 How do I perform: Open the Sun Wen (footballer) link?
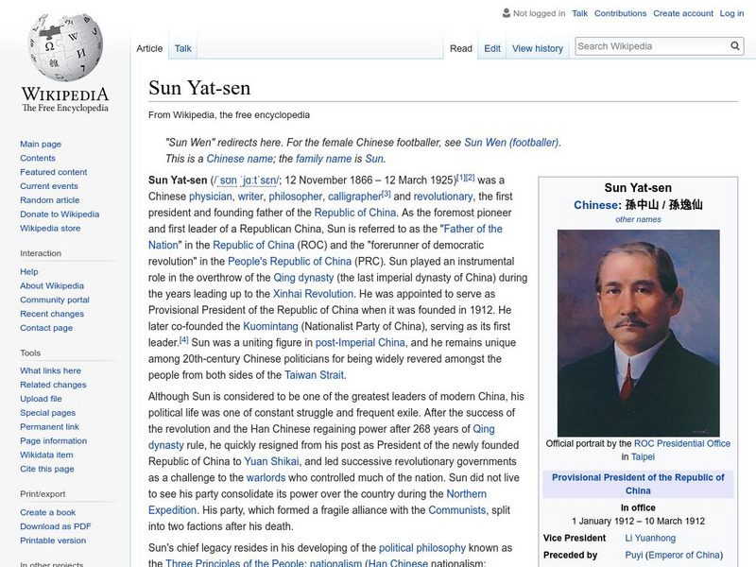[511, 141]
